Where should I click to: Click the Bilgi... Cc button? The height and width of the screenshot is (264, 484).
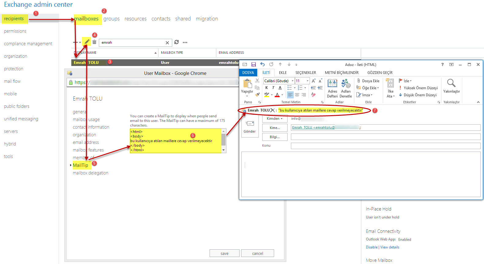point(275,137)
